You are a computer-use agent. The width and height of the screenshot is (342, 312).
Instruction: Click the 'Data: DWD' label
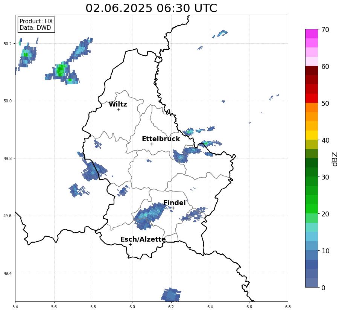35,28
